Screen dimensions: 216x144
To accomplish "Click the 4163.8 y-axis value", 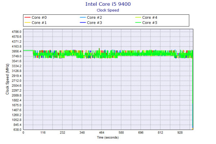I will point(17,46).
